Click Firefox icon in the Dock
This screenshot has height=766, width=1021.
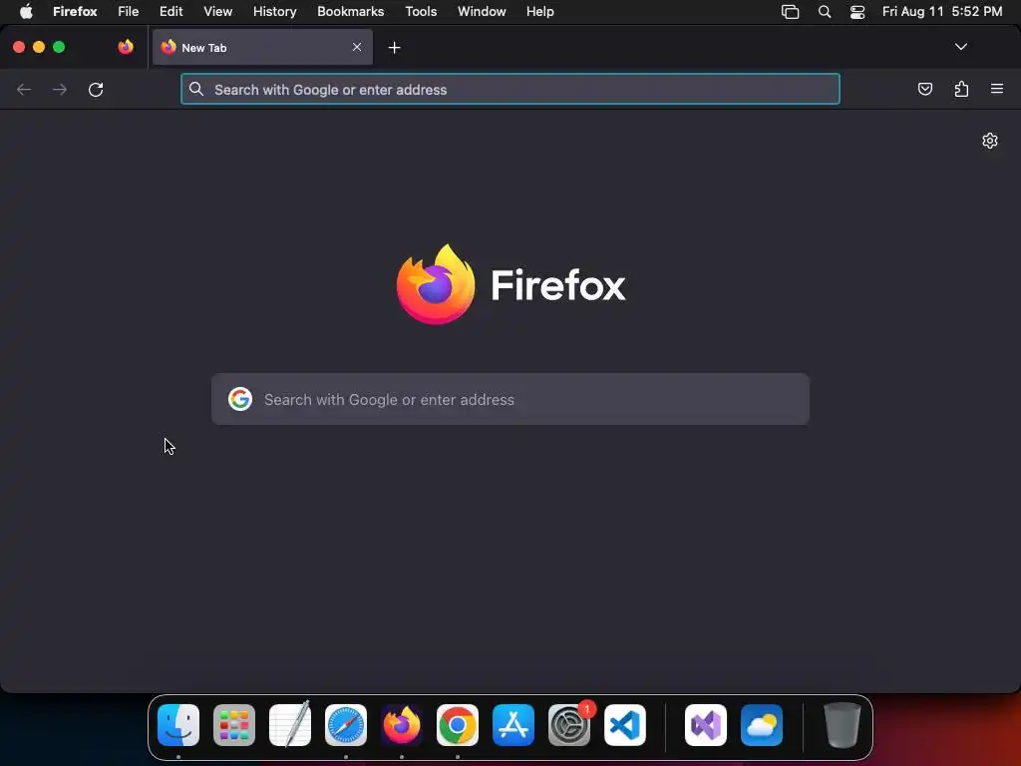click(x=402, y=725)
